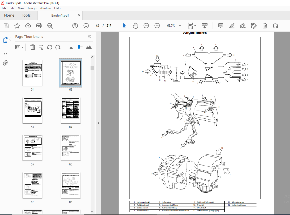Click the upload to cloud icon
The height and width of the screenshot is (215, 290).
pyautogui.click(x=28, y=26)
